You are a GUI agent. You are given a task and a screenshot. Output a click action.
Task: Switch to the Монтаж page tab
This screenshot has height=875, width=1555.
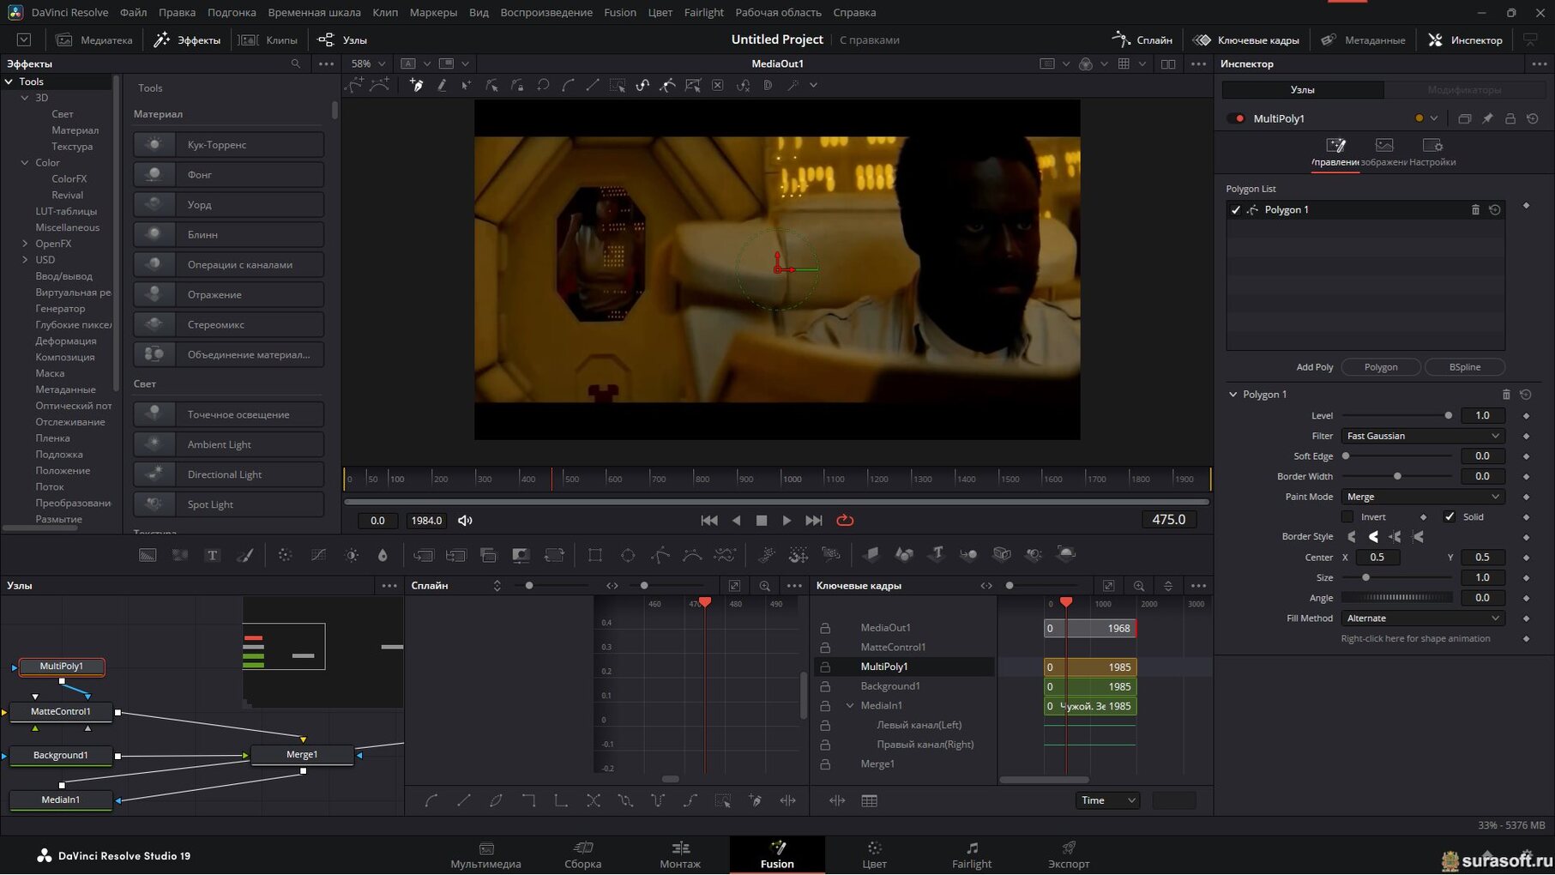point(680,855)
